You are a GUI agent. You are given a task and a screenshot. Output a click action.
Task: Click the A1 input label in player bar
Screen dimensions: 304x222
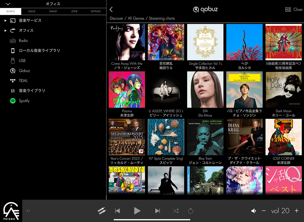coord(28,211)
